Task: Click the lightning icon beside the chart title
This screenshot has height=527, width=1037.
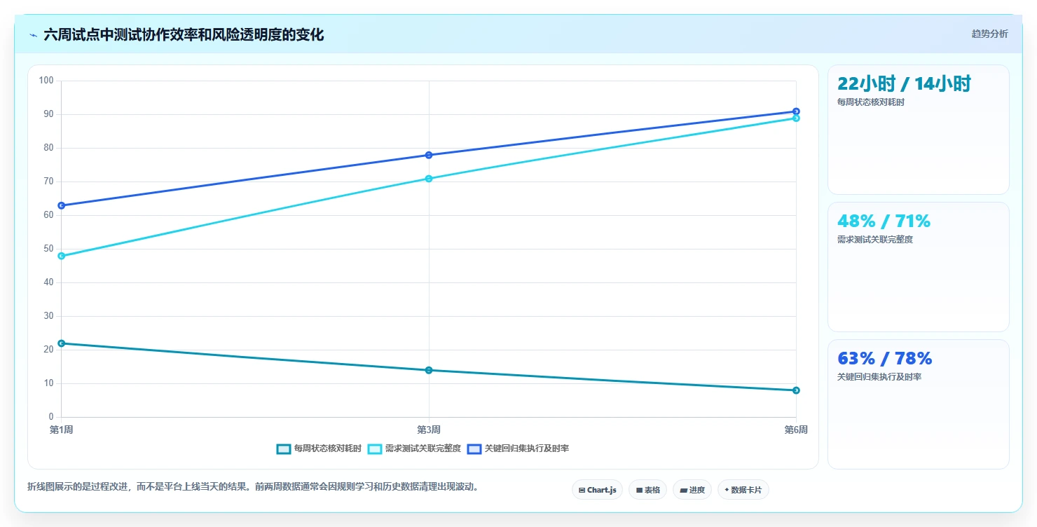Action: coord(33,35)
